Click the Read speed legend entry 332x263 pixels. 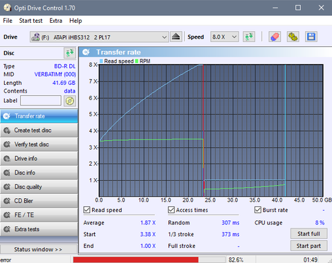[117, 61]
